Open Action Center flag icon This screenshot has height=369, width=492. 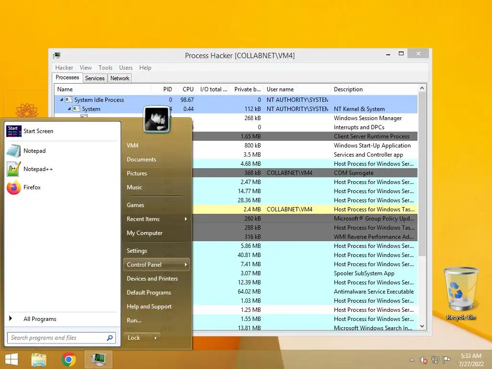[446, 359]
